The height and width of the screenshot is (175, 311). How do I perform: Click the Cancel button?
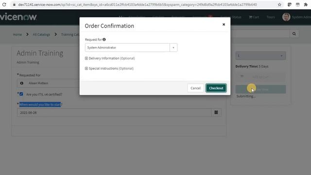coord(195,88)
